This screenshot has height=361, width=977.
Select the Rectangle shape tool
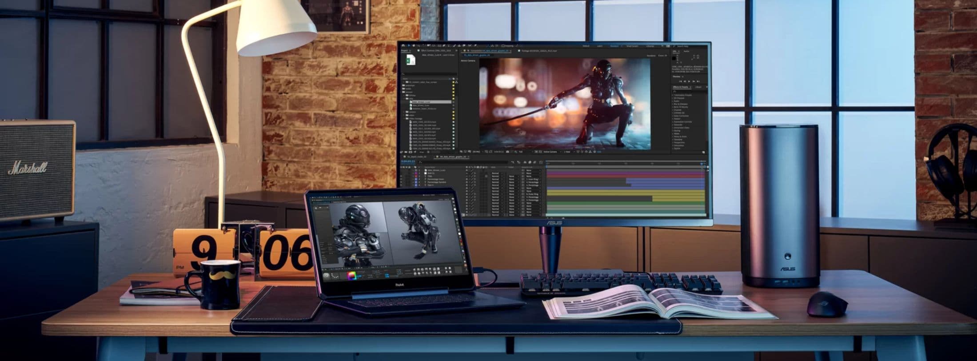pos(439,46)
